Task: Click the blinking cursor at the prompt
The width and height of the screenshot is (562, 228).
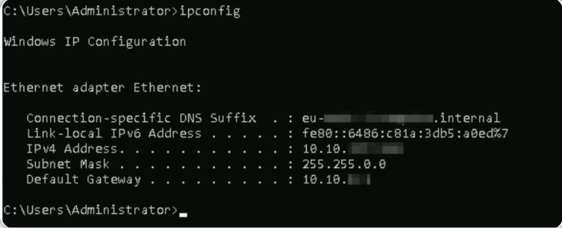Action: [184, 215]
